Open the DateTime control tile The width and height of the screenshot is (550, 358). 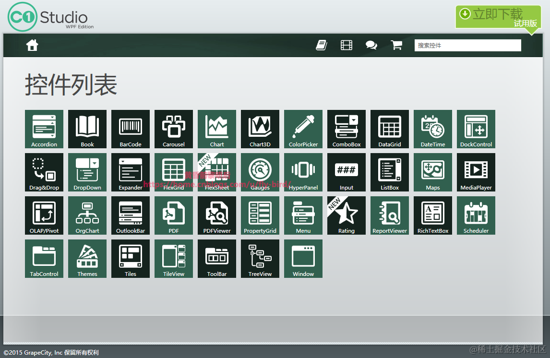(x=433, y=129)
